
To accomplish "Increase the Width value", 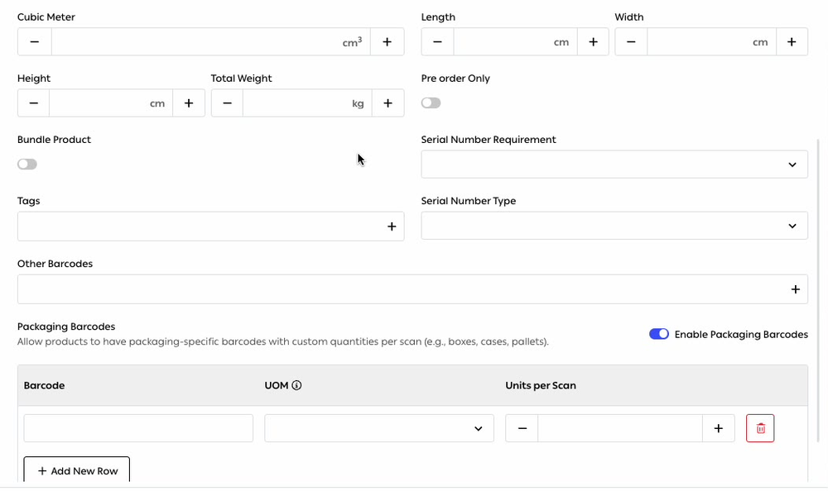I will (x=792, y=41).
